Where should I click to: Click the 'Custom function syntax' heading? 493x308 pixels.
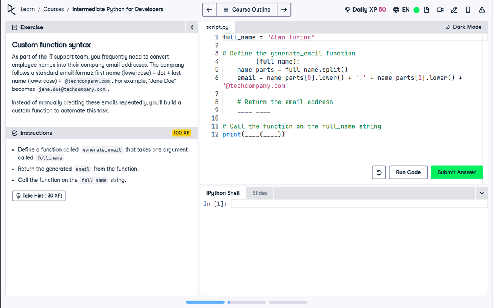(51, 45)
